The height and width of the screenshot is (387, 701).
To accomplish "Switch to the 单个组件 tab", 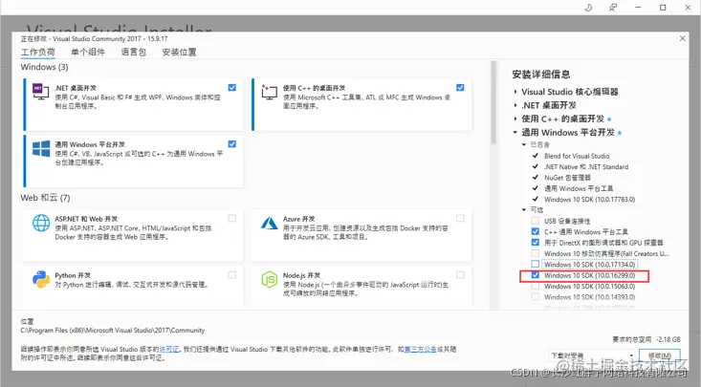I will (88, 53).
